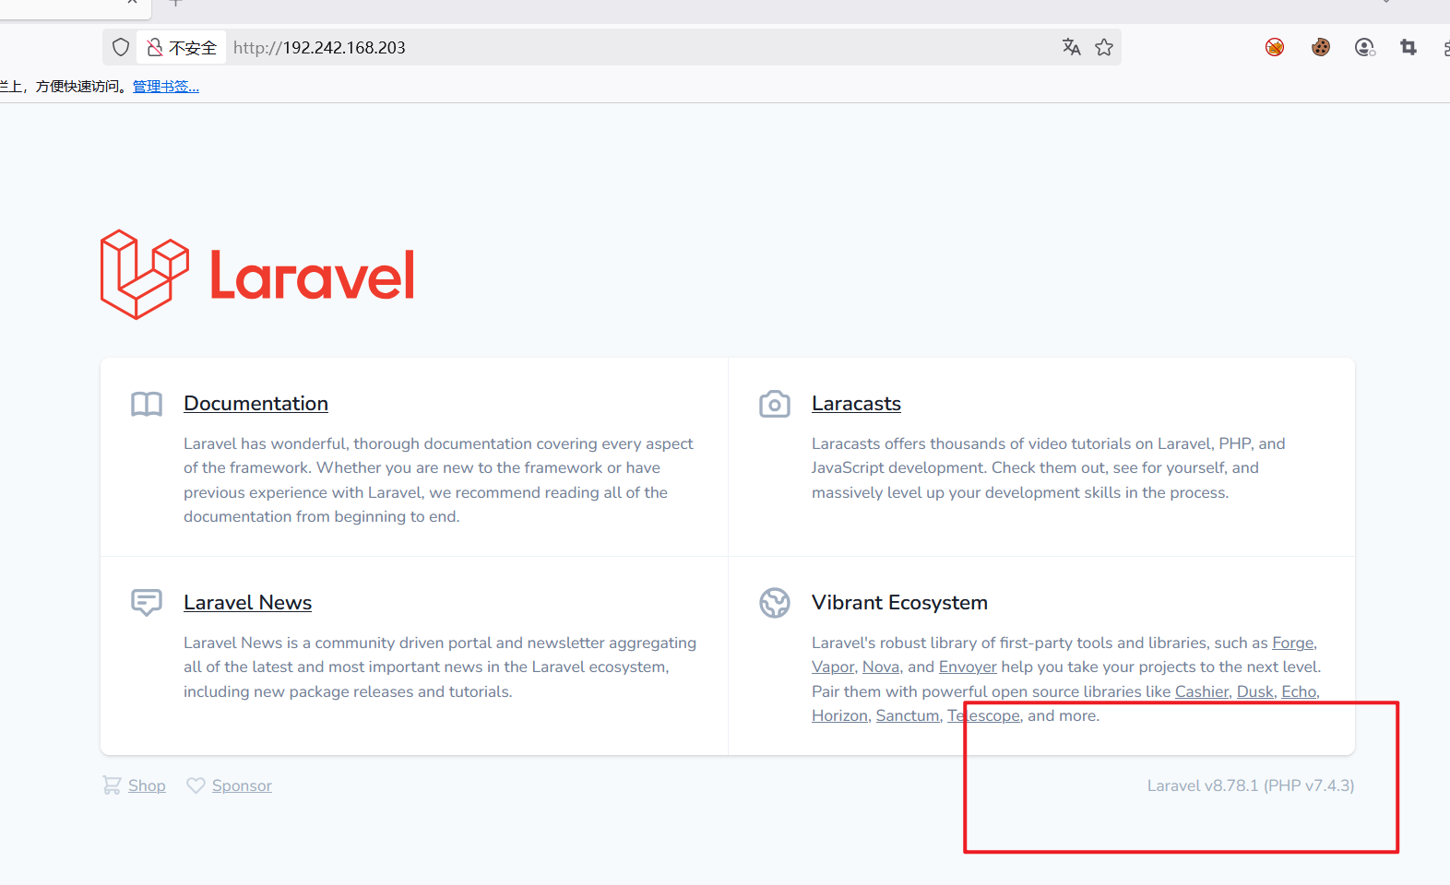Viewport: 1450px width, 885px height.
Task: Click the Vibrant Ecosystem heading
Action: tap(899, 603)
